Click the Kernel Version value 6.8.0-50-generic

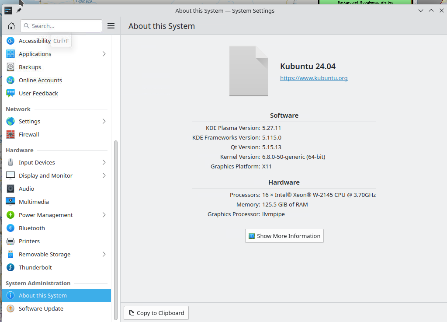click(x=294, y=157)
